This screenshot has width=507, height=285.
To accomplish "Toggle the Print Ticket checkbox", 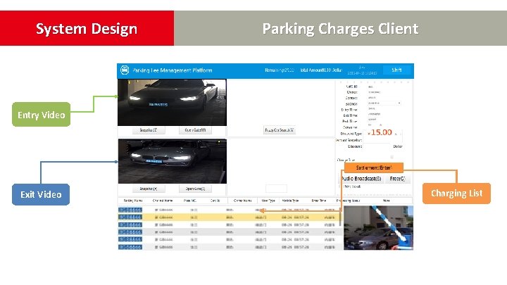I will [341, 186].
